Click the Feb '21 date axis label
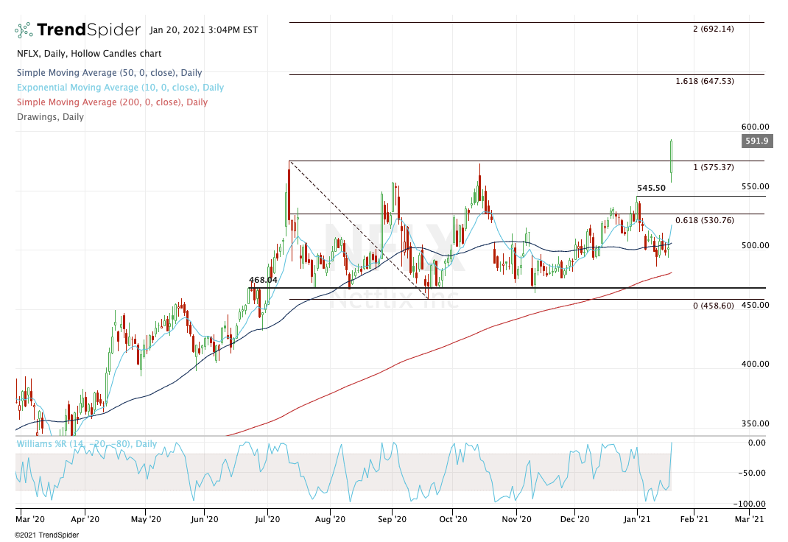Image resolution: width=788 pixels, height=542 pixels. point(694,519)
